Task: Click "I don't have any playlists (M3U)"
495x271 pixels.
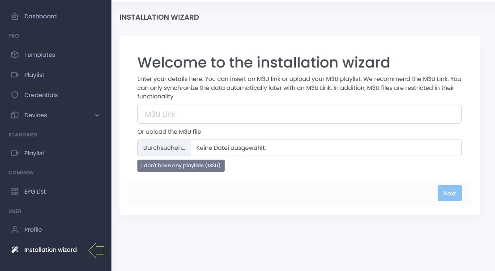Action: click(x=181, y=165)
